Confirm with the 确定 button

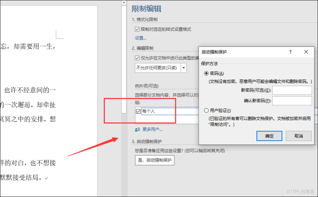[269, 136]
